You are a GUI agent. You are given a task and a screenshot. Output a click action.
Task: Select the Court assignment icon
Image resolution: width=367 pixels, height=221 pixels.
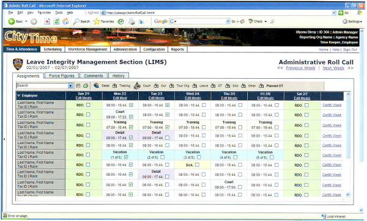pyautogui.click(x=137, y=85)
